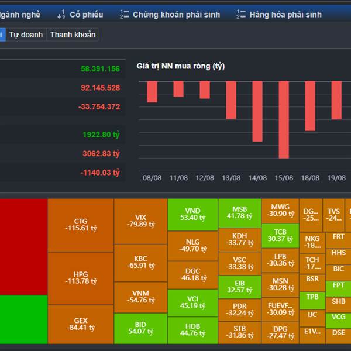Screen dimensions: 351x351
Task: Click the 14/08 net-buy bar
Action: click(257, 112)
